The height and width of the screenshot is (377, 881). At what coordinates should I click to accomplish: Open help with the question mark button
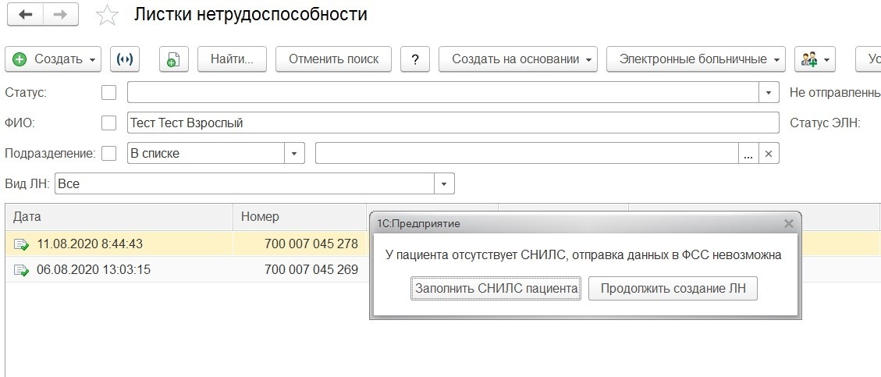click(x=415, y=59)
